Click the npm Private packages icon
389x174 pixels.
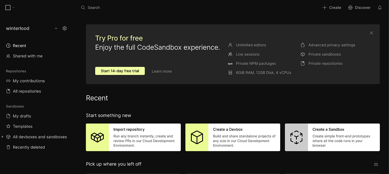(x=230, y=64)
